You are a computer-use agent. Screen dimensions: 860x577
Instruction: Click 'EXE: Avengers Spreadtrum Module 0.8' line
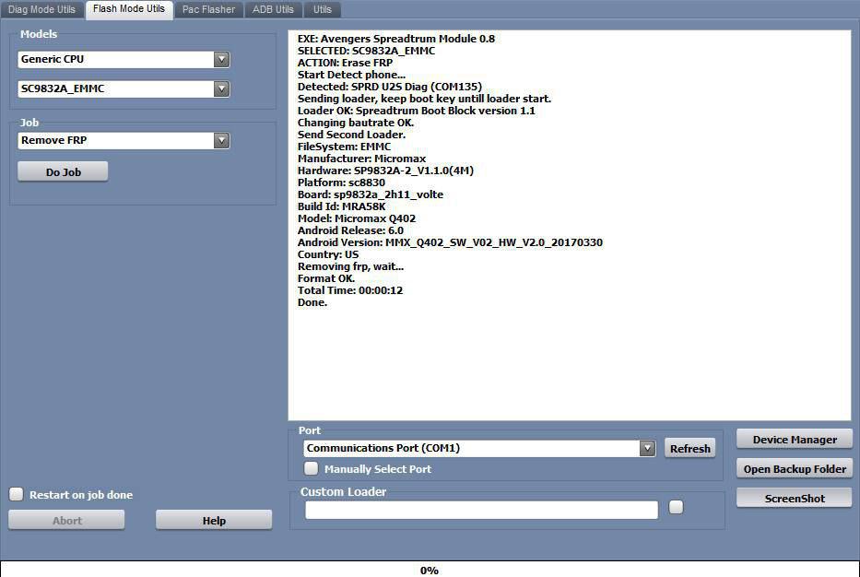396,39
